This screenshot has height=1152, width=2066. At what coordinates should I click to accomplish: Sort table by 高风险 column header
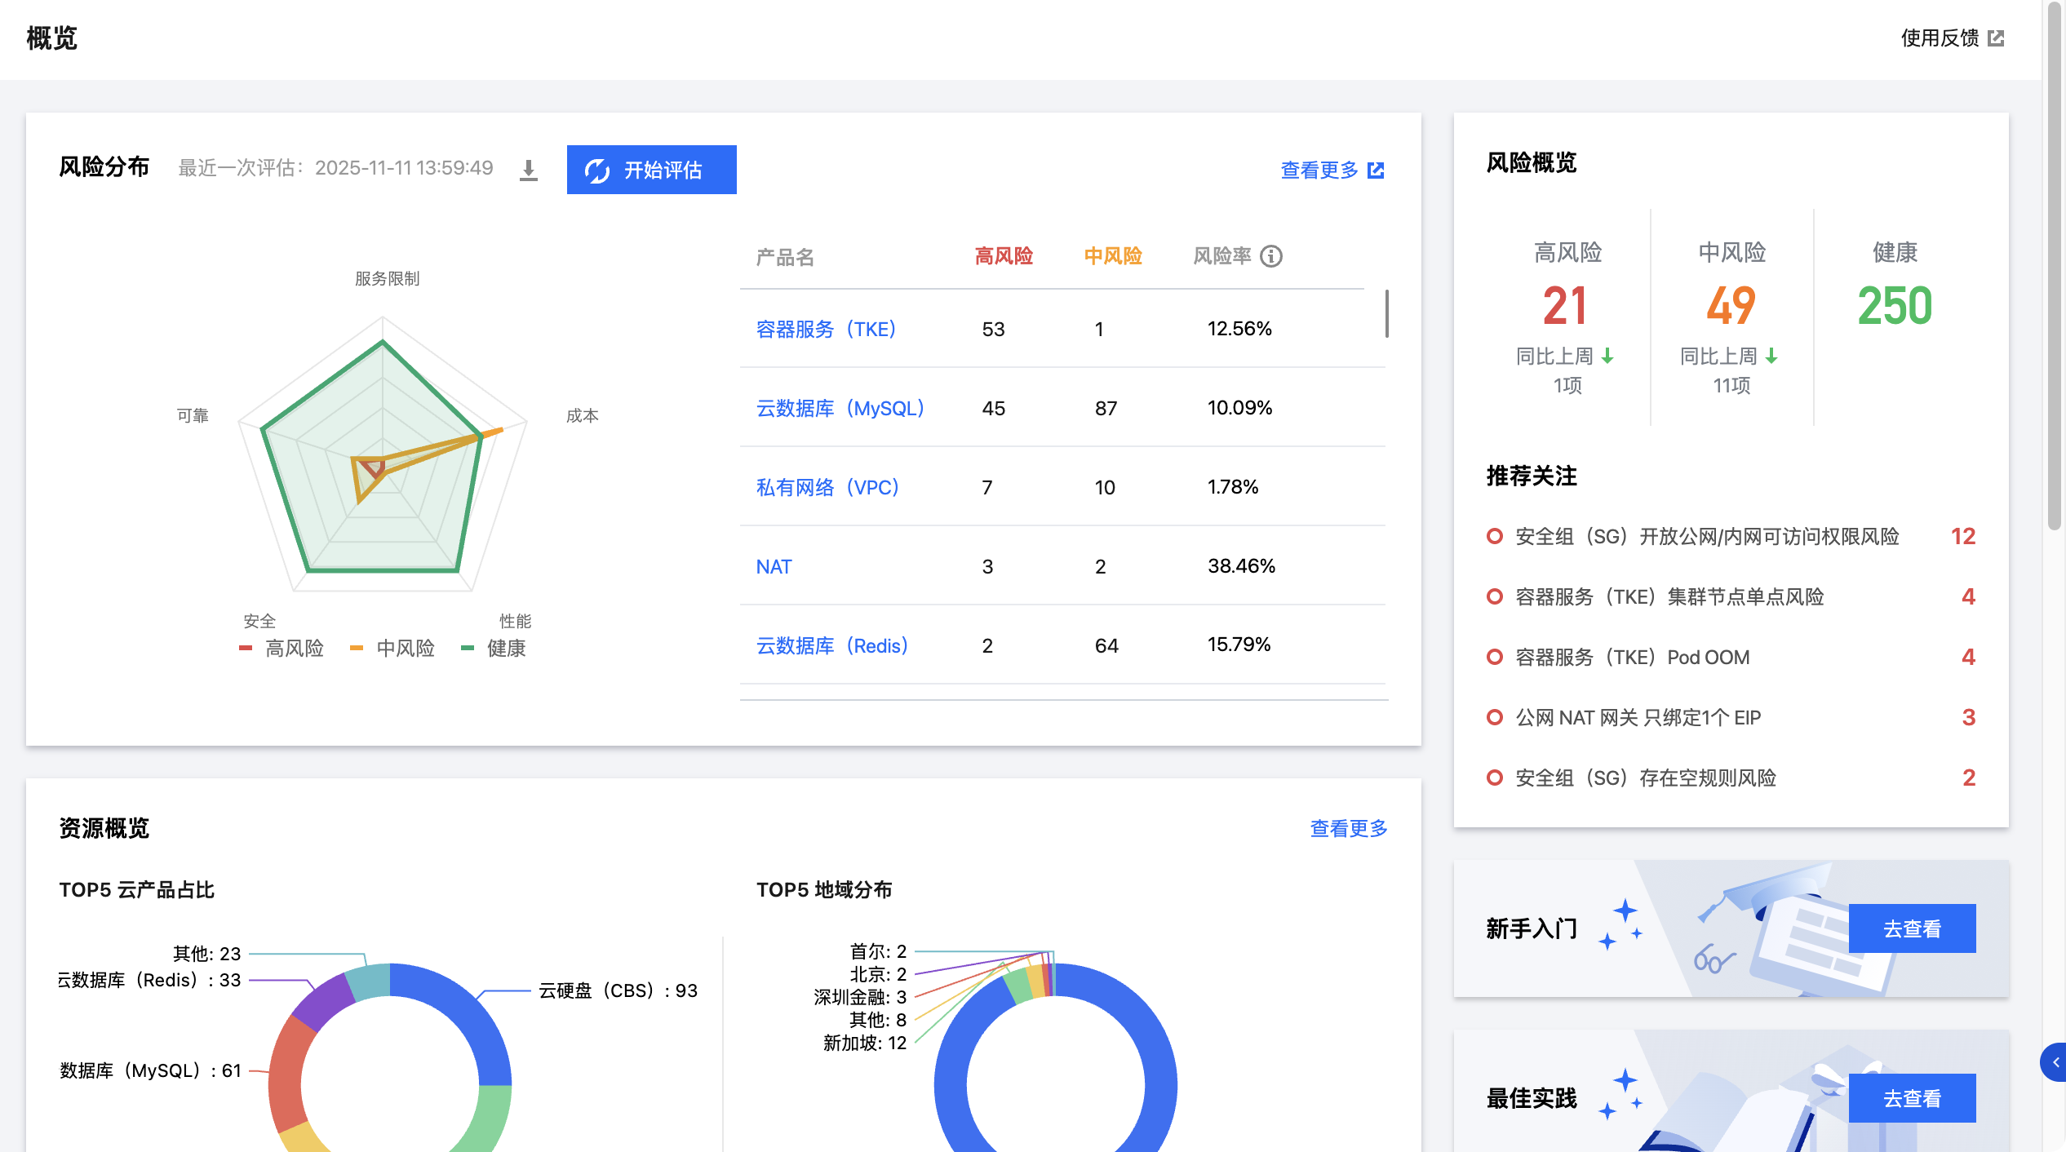[1004, 256]
